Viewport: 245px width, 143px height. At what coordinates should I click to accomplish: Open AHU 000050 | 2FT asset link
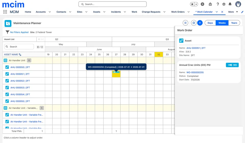pos(20,67)
